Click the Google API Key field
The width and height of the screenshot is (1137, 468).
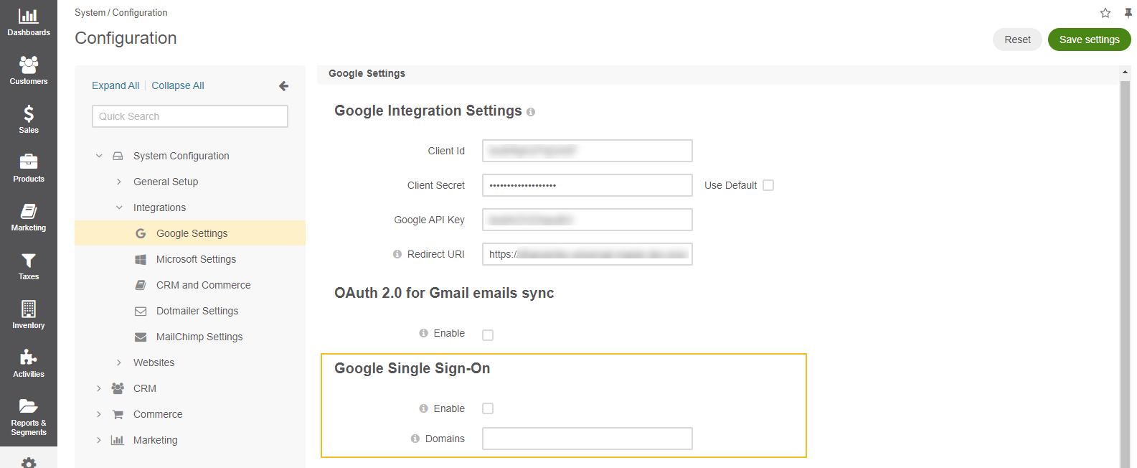(588, 220)
